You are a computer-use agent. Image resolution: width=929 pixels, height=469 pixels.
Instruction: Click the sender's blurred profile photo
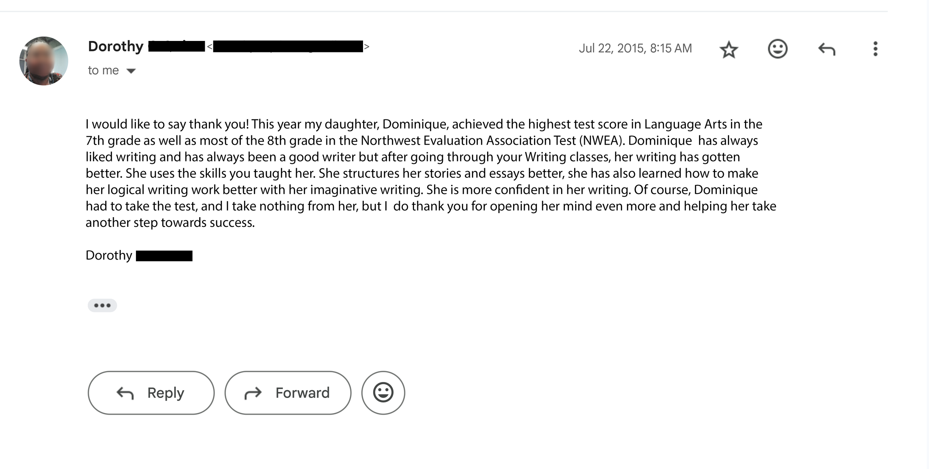(44, 61)
